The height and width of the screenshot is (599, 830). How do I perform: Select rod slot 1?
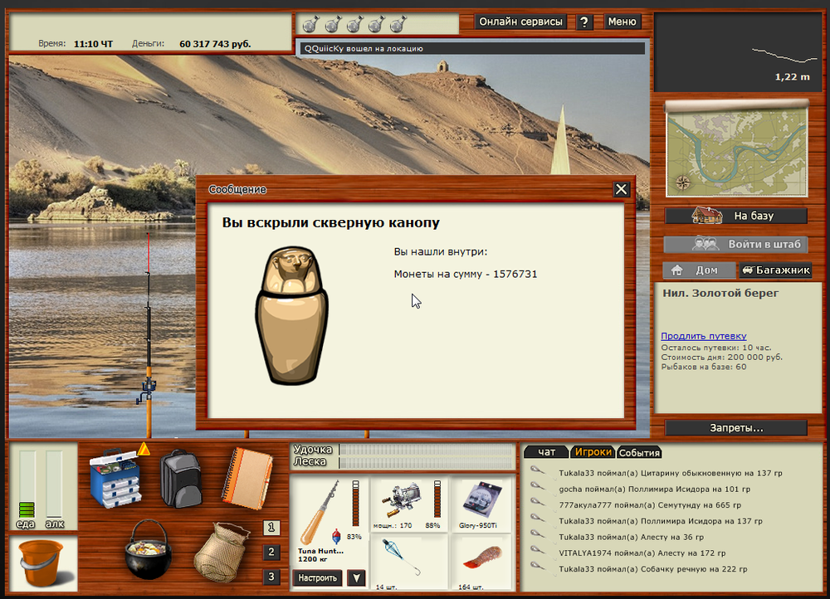coord(271,528)
